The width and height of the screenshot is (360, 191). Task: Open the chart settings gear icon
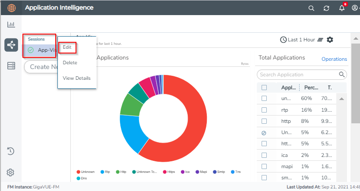click(x=330, y=40)
